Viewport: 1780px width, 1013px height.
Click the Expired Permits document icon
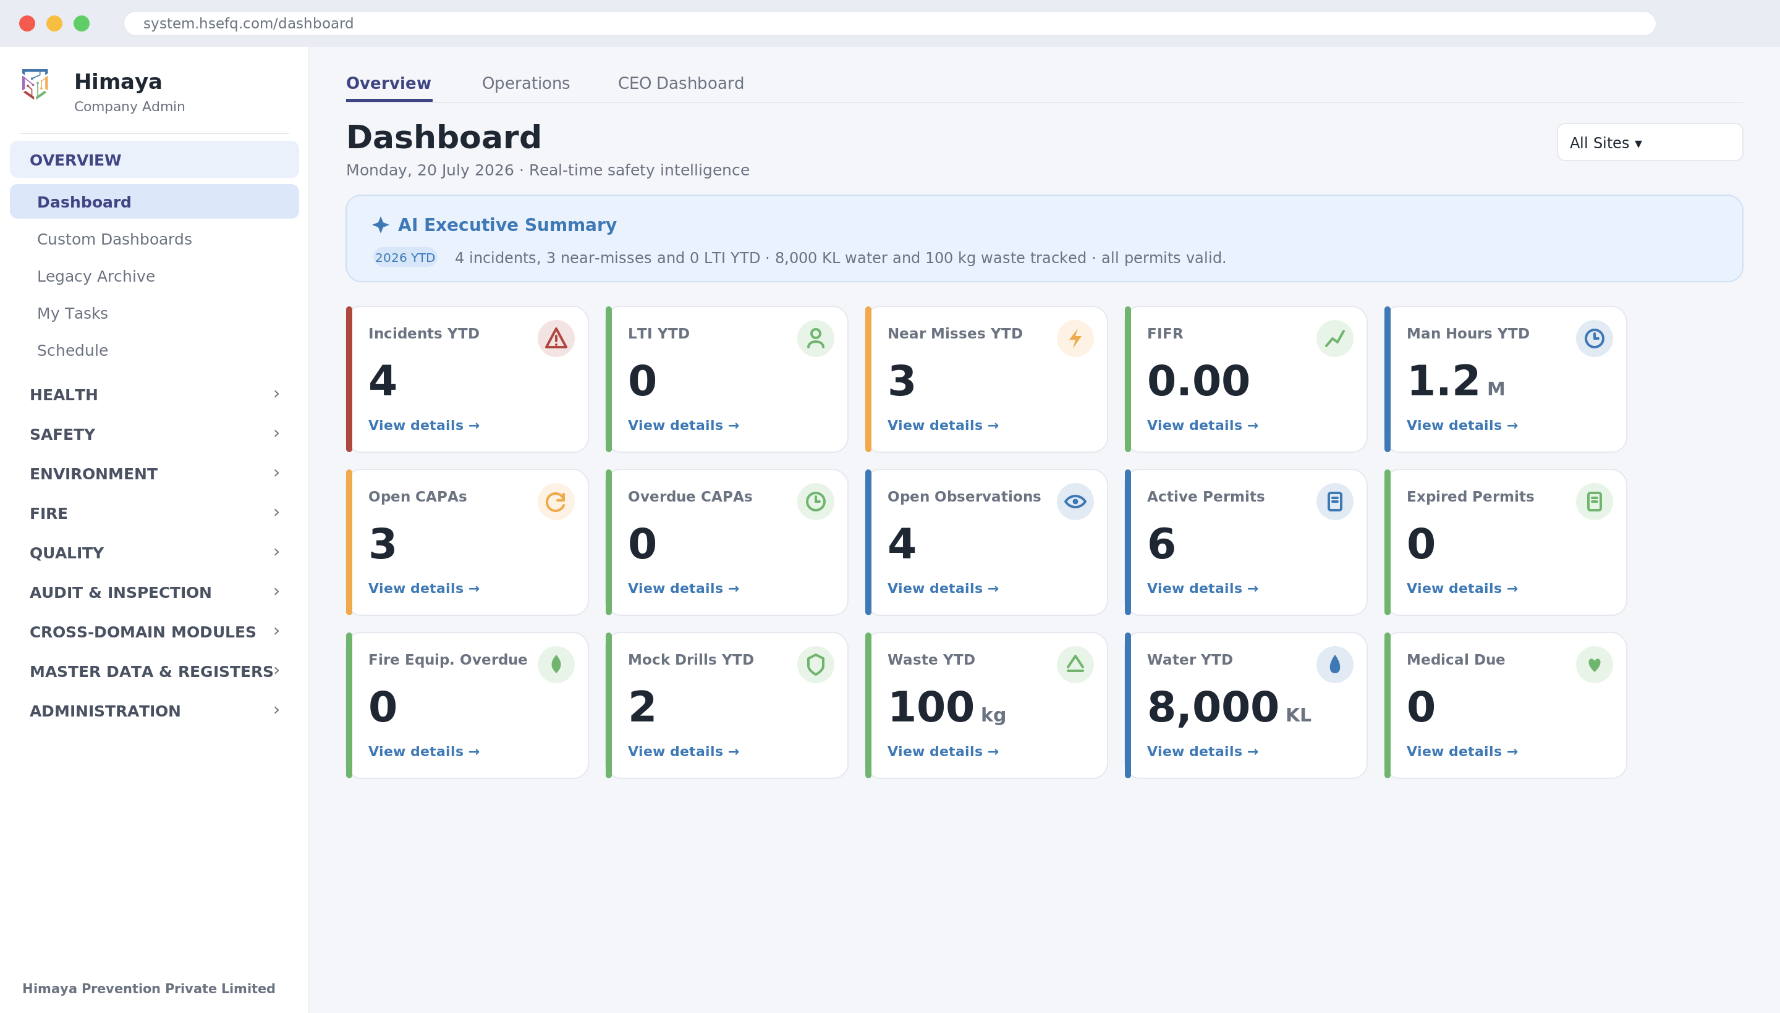pyautogui.click(x=1594, y=502)
